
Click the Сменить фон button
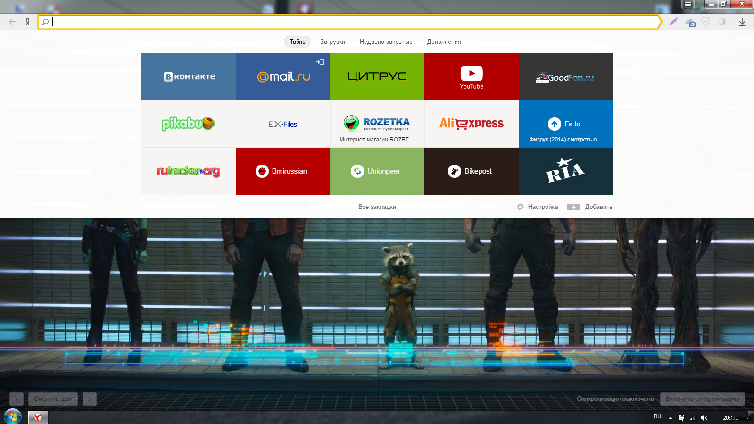coord(53,399)
